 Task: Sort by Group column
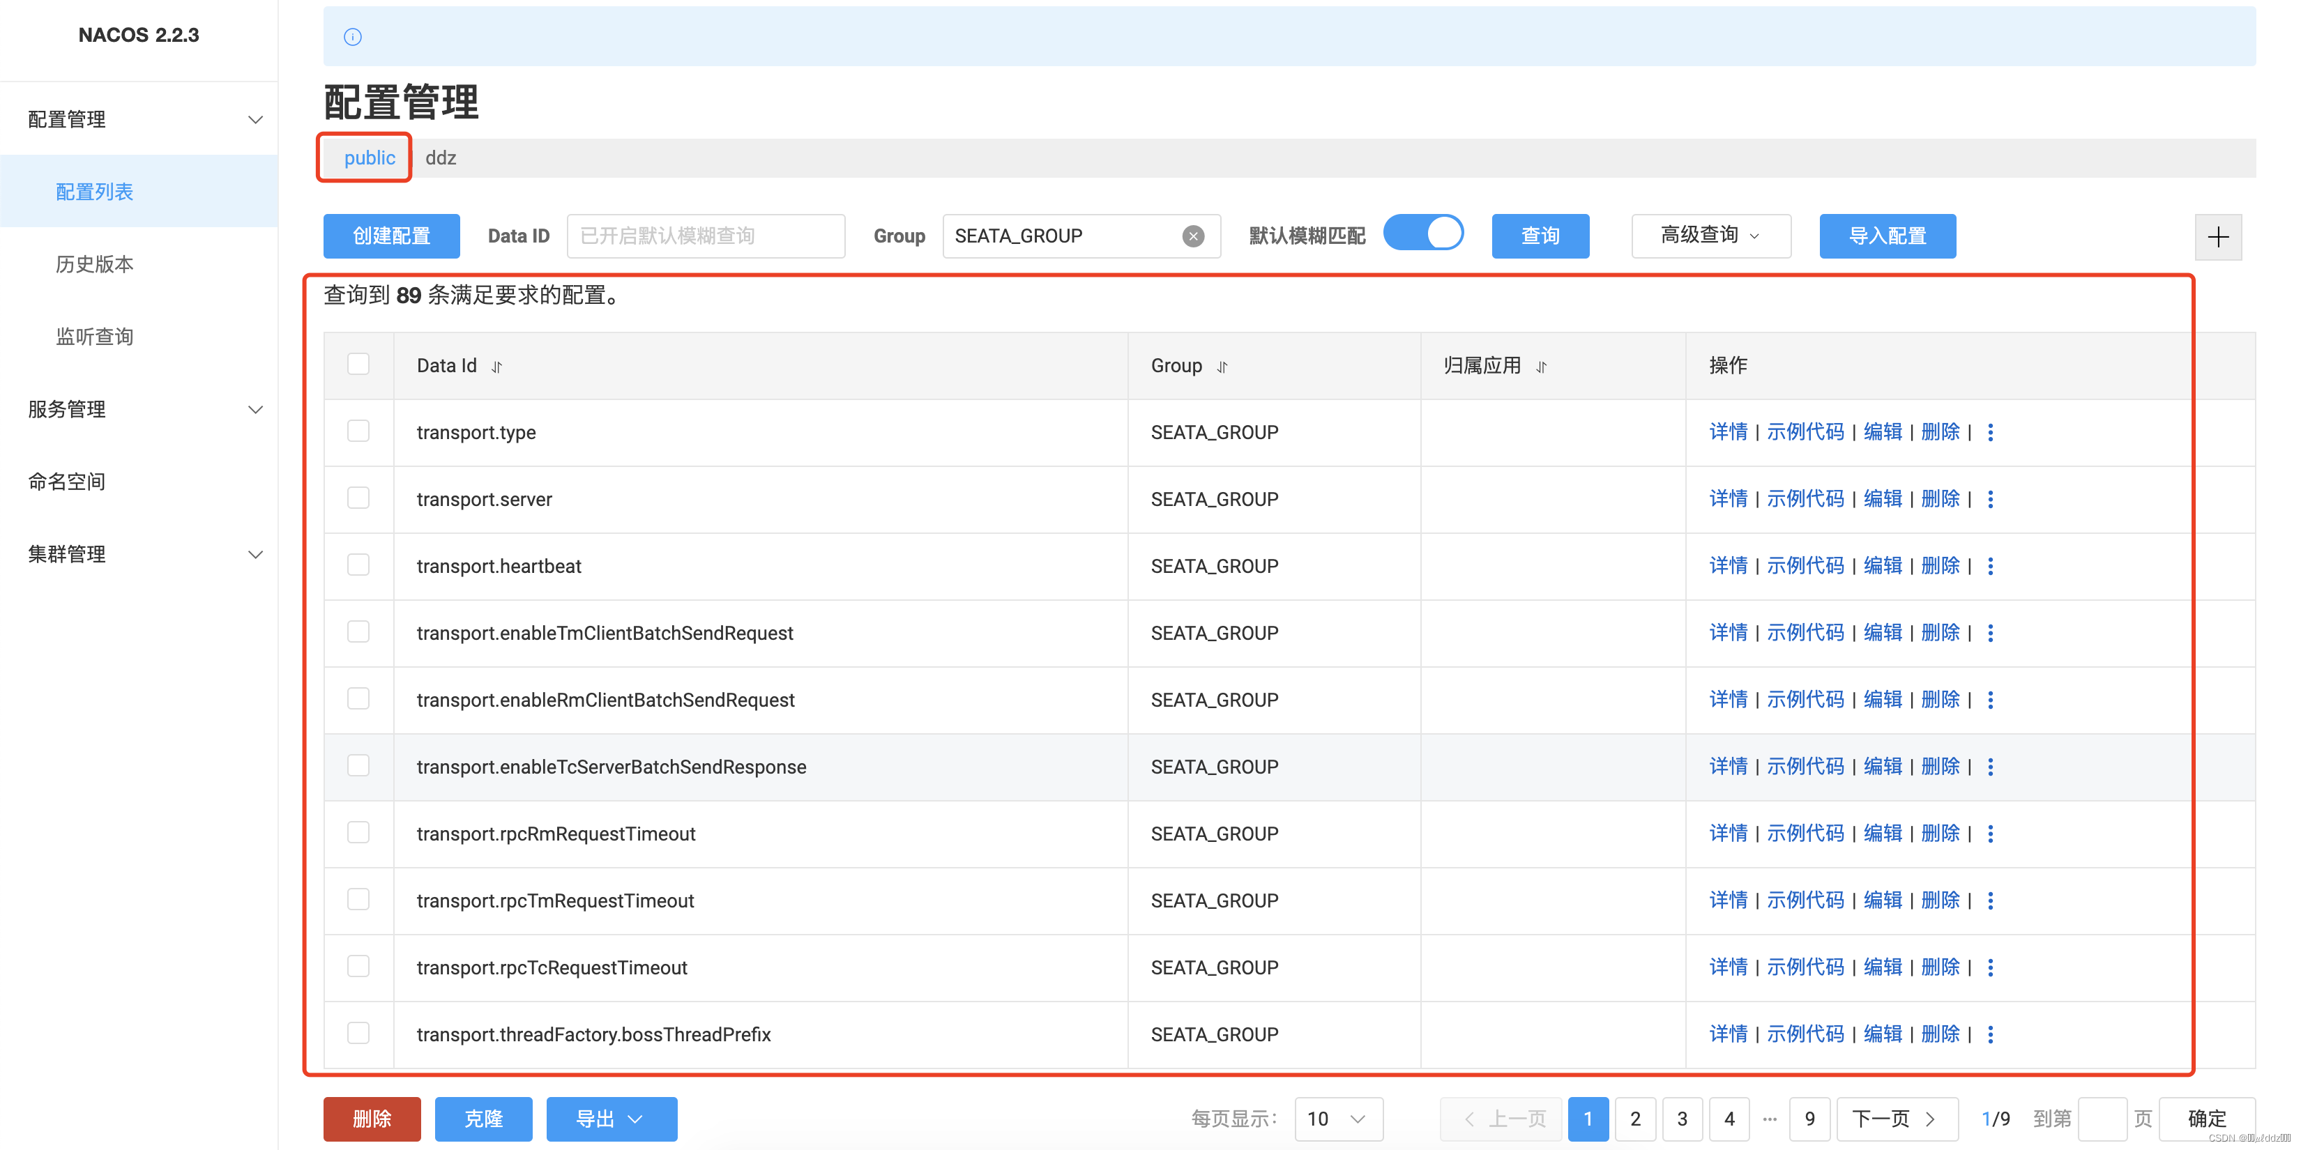point(1222,367)
